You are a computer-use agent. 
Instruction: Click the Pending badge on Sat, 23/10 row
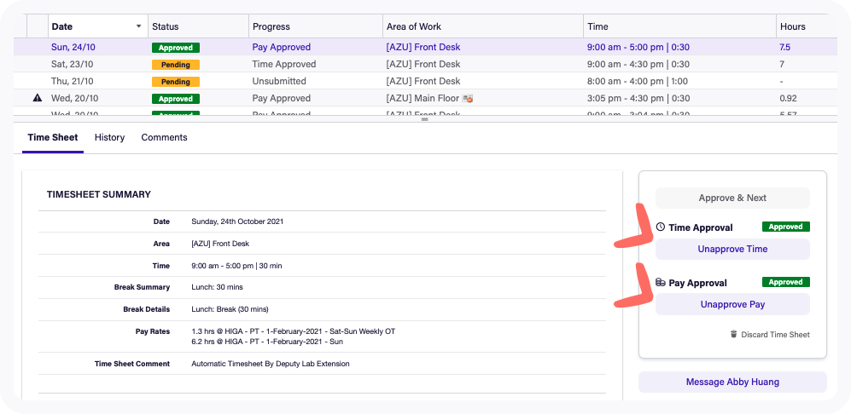coord(176,65)
